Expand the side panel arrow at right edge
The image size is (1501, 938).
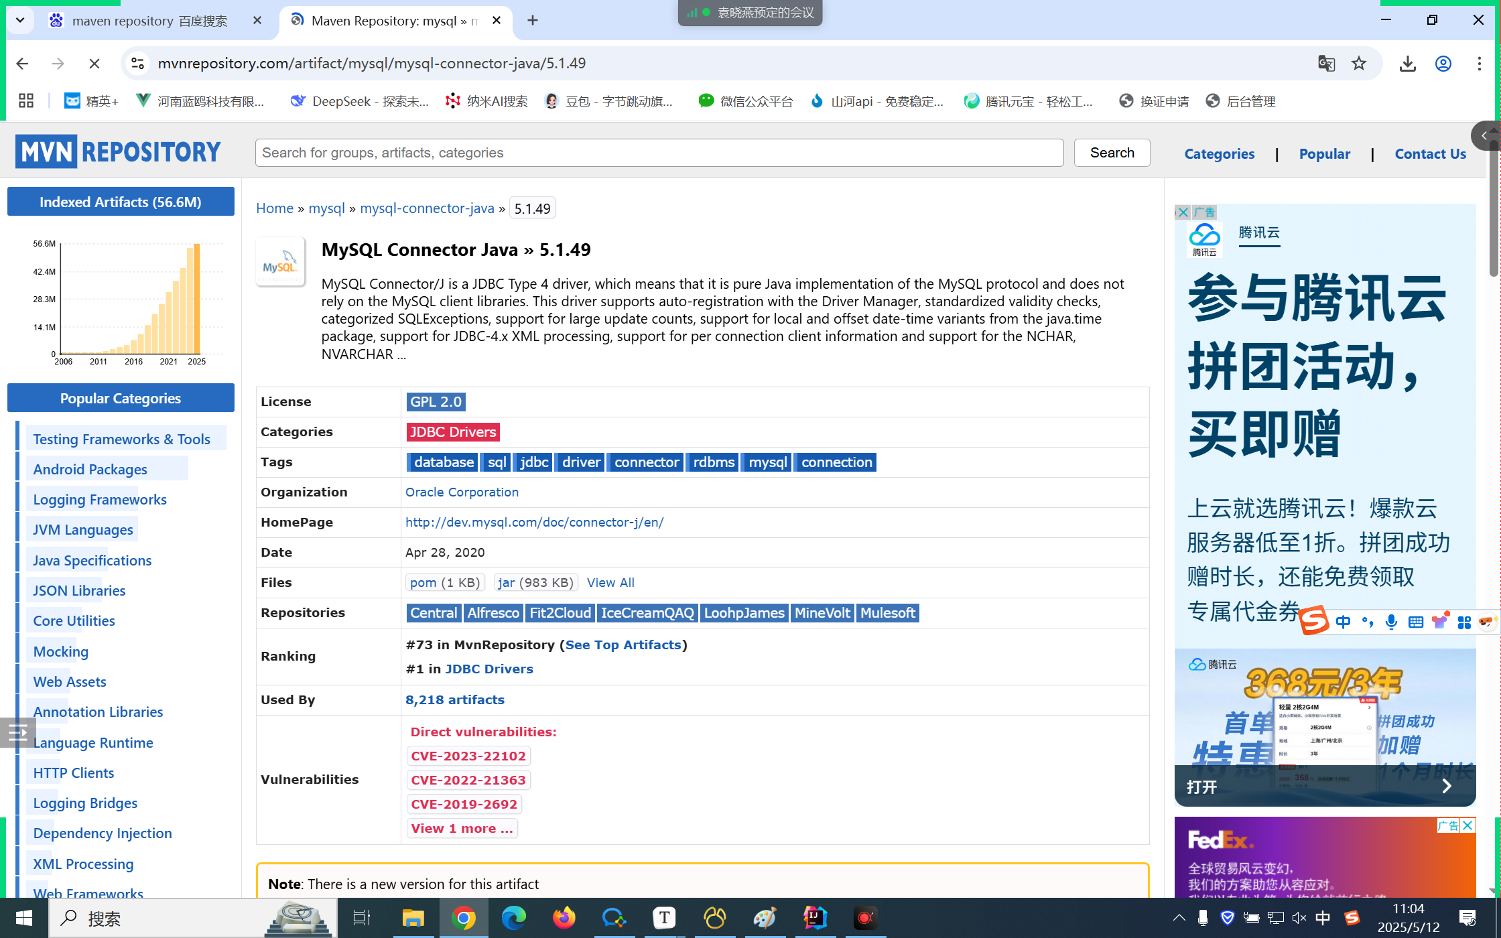click(1485, 136)
